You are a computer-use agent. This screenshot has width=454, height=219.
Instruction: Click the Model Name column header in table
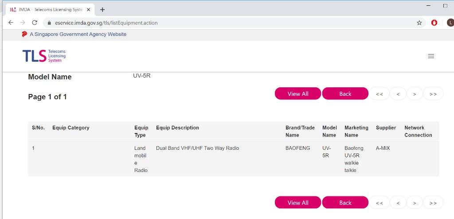(329, 132)
